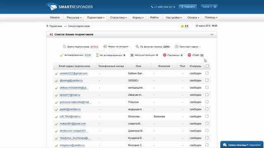Click total subscribers count 27311
This screenshot has height=148, width=264.
[x=94, y=47]
